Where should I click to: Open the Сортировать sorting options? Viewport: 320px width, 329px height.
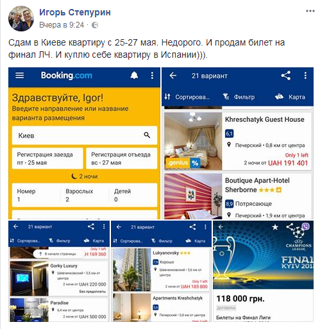pos(187,97)
